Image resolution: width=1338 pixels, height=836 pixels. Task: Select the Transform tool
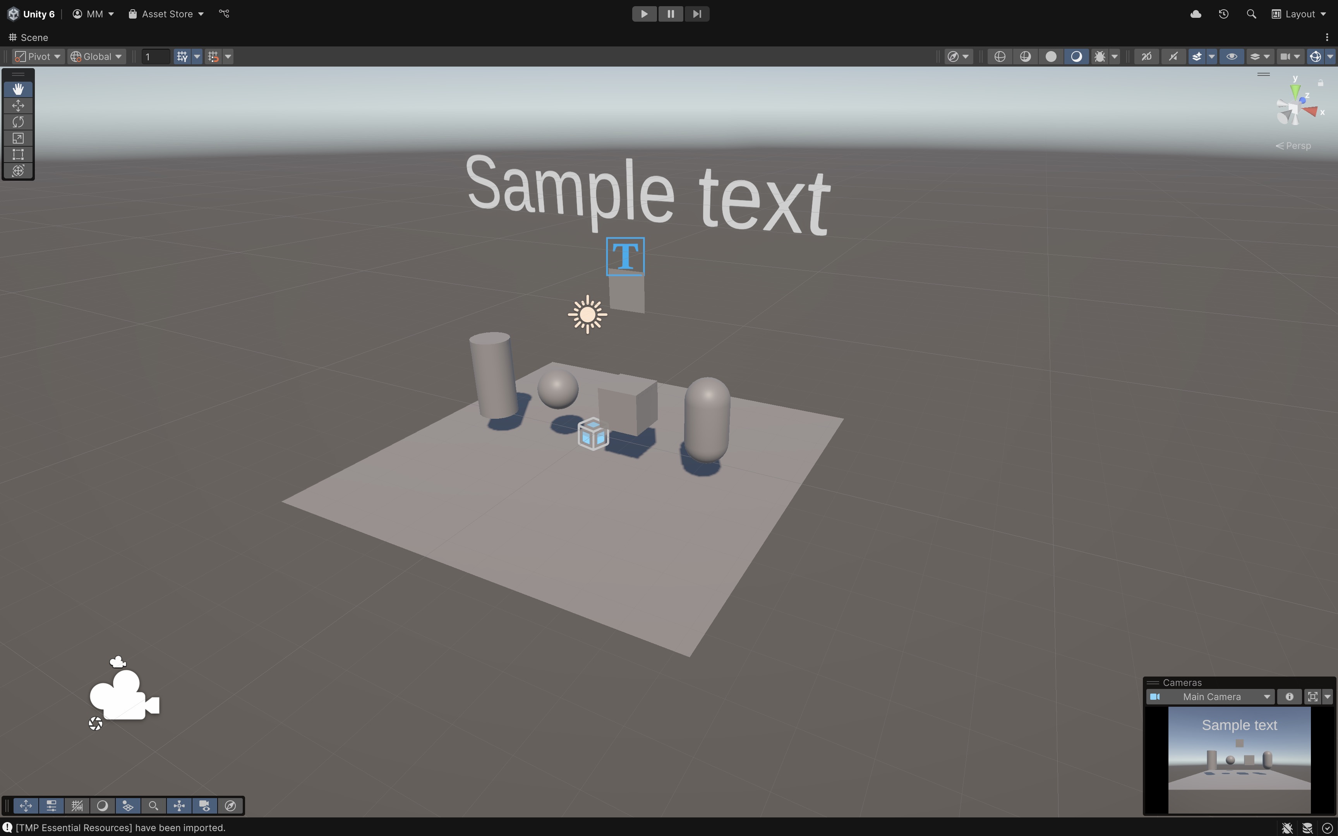[18, 170]
